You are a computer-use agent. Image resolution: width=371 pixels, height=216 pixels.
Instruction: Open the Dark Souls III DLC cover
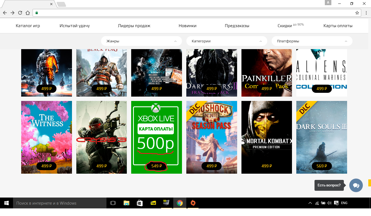322,137
